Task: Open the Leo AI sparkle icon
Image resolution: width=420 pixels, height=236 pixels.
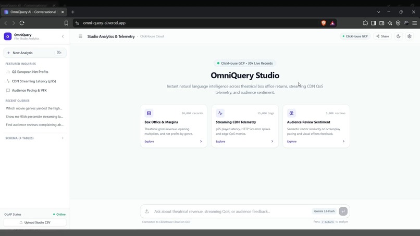Action: click(x=390, y=23)
